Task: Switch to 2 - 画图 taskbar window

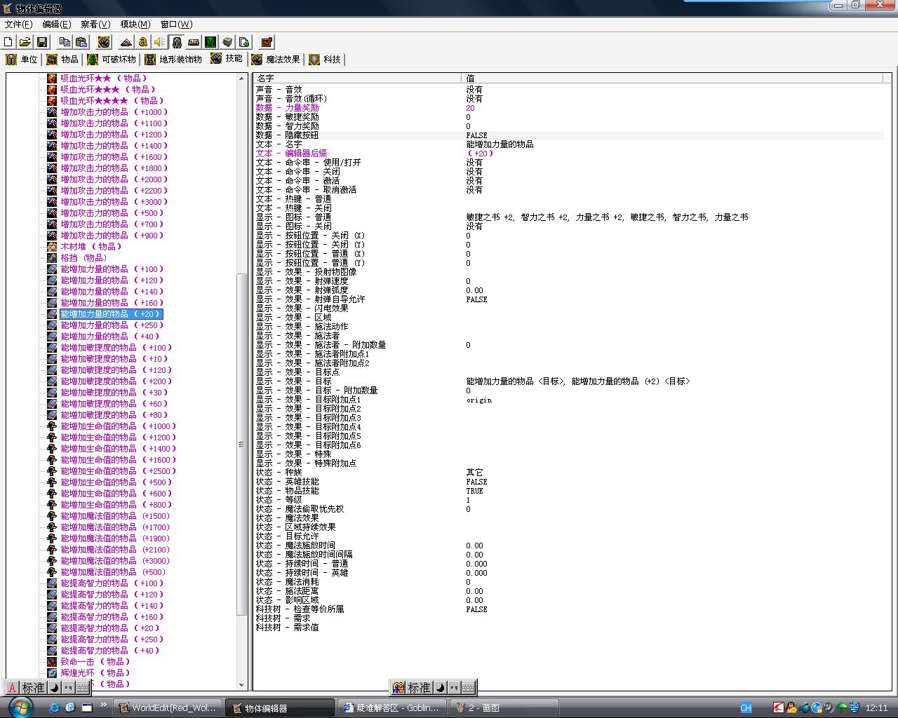Action: click(x=505, y=708)
